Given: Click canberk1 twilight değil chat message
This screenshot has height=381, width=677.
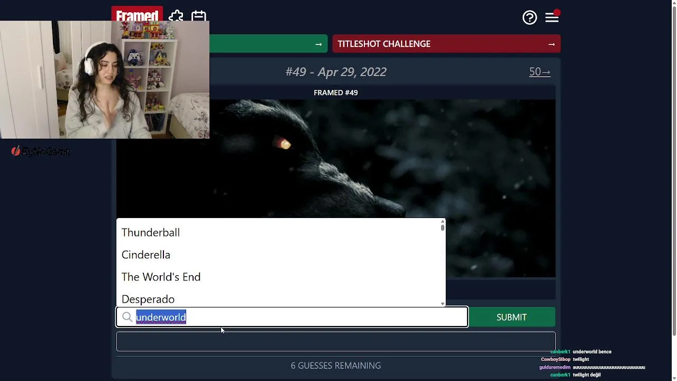Looking at the screenshot, I should tap(575, 375).
